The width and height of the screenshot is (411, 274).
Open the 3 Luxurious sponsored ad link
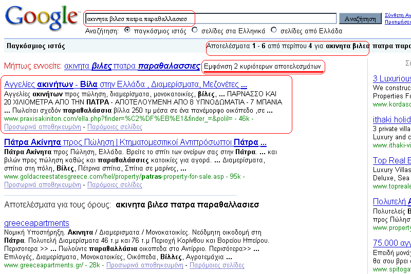click(x=391, y=78)
